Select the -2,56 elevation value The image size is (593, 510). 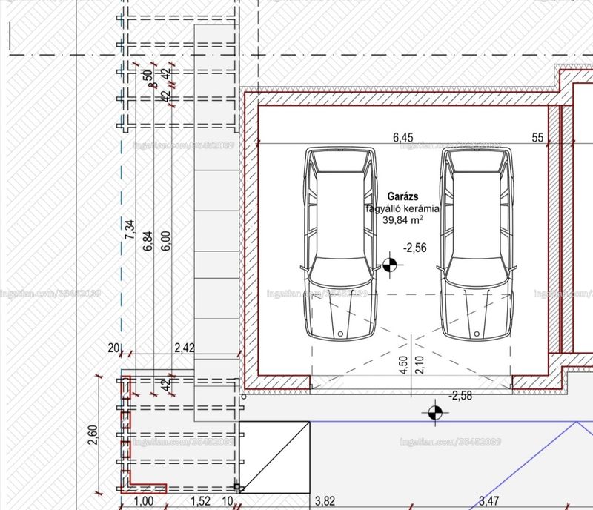415,248
